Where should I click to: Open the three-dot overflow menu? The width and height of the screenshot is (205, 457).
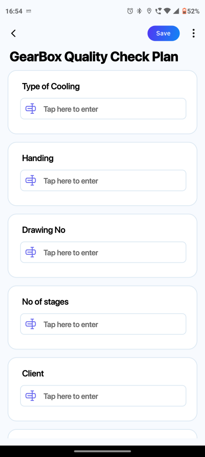pos(193,33)
